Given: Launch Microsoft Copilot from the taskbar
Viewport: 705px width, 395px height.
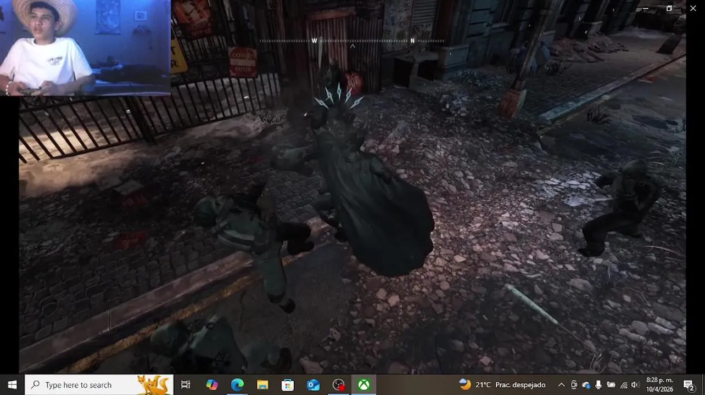Looking at the screenshot, I should coord(211,385).
